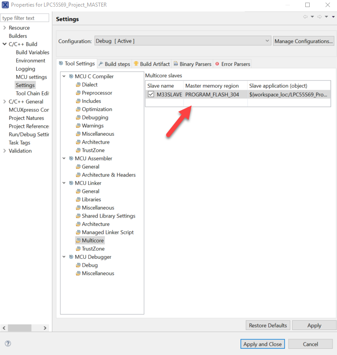
Task: Collapse the C/C++ Build category
Action: pyautogui.click(x=4, y=44)
